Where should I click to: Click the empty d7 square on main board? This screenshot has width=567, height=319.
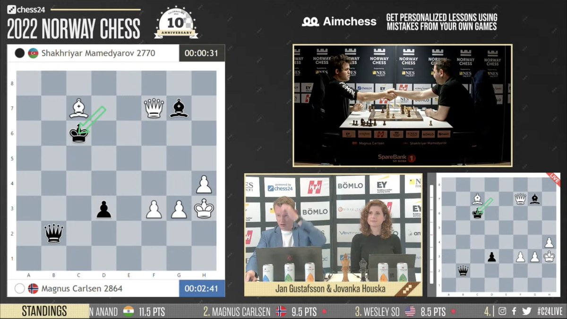coord(104,108)
